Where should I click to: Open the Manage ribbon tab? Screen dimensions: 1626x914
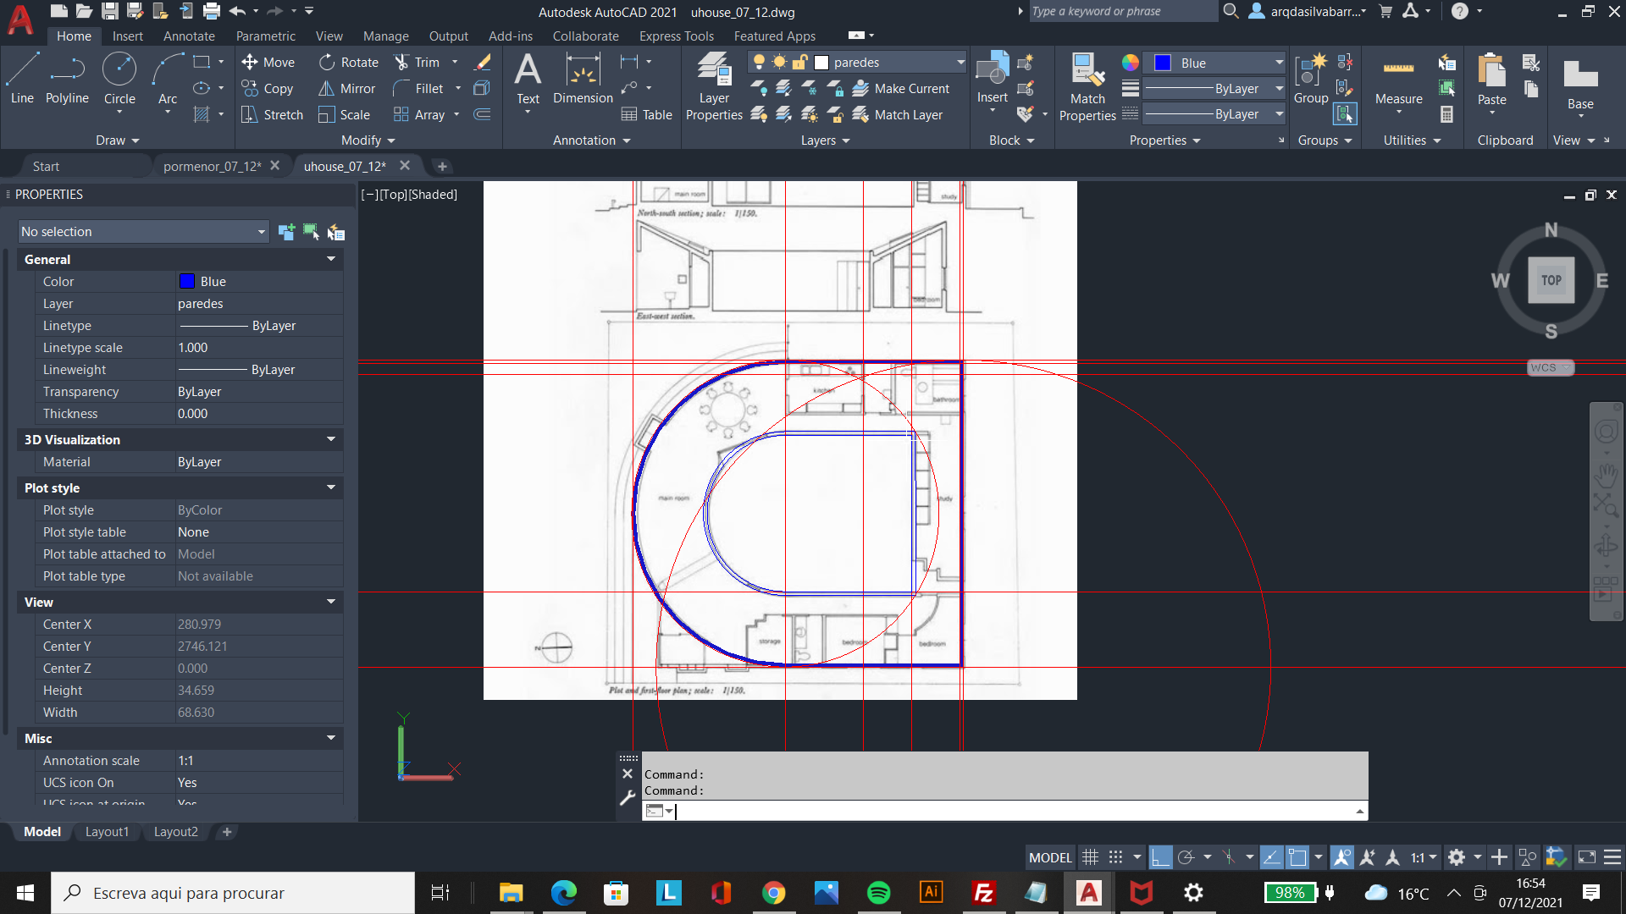pyautogui.click(x=385, y=36)
